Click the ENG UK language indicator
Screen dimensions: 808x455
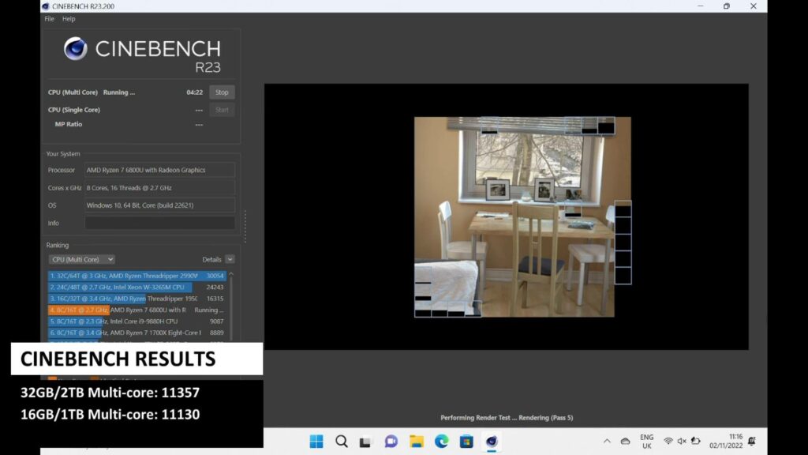click(x=647, y=442)
